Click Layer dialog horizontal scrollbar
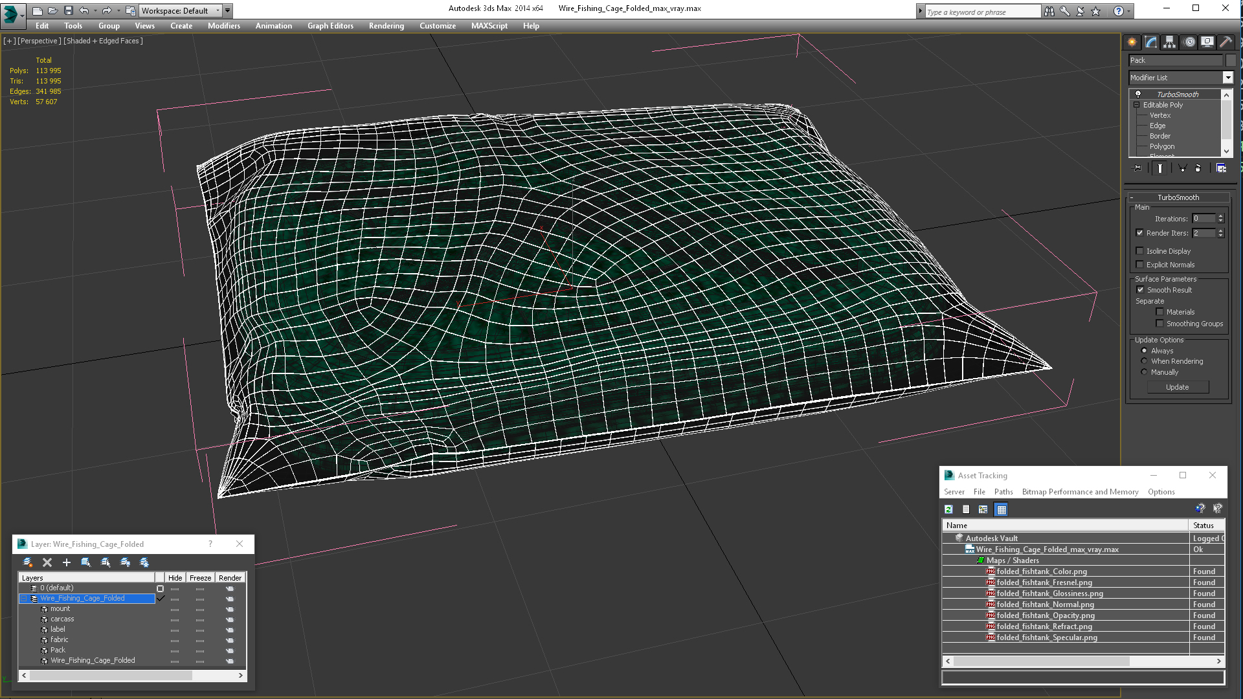The height and width of the screenshot is (699, 1243). (132, 675)
